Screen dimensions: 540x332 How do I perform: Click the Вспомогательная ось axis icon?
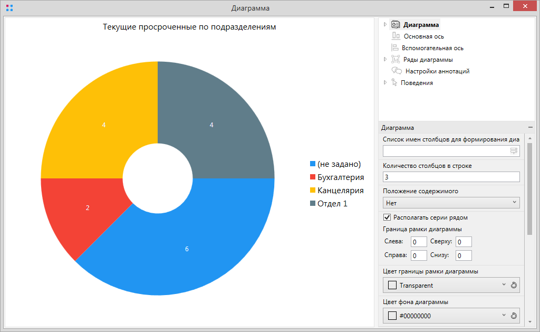click(394, 48)
